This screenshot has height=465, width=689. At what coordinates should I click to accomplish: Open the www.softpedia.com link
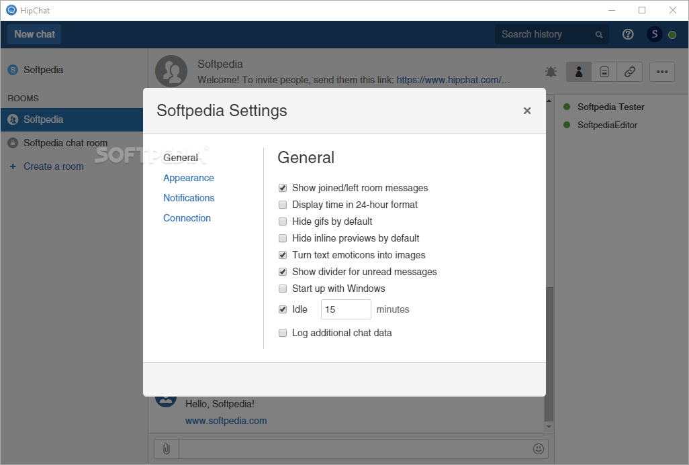pyautogui.click(x=226, y=421)
